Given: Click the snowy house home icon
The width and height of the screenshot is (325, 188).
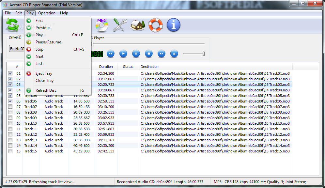Looking at the screenshot, I should [x=138, y=25].
